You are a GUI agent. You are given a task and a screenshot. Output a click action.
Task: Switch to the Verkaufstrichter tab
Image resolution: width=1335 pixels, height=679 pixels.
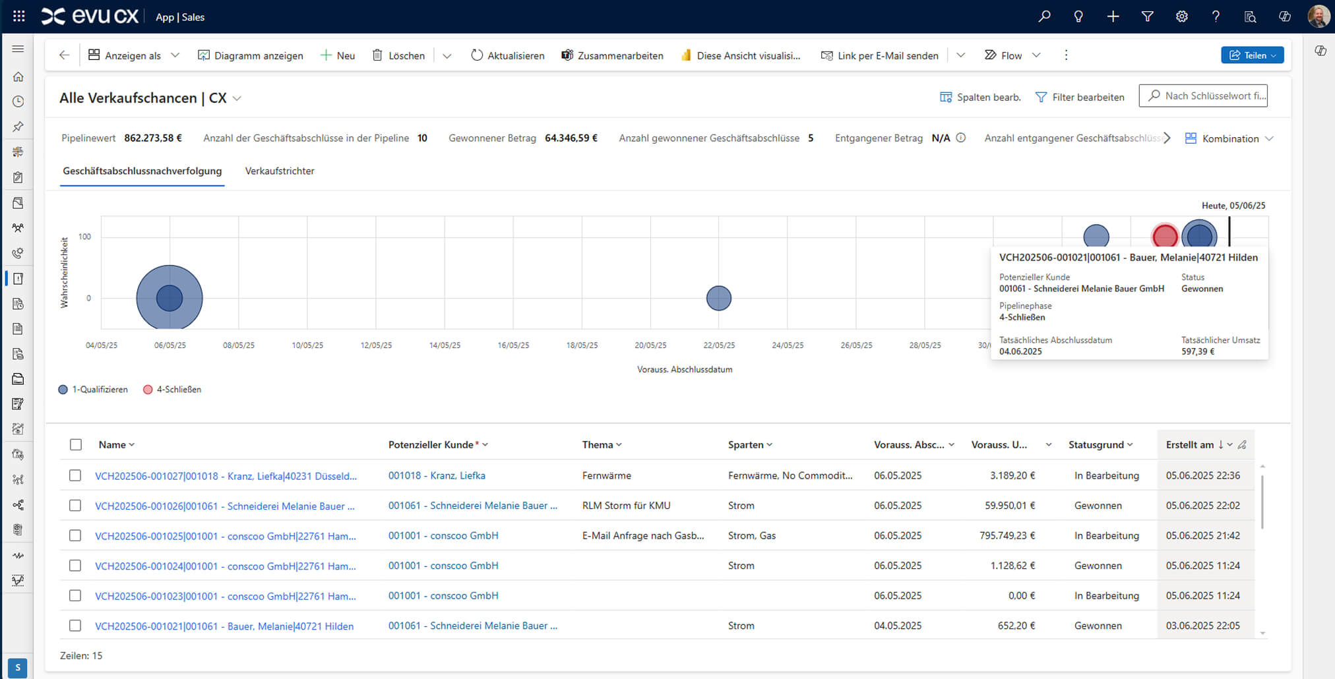pos(280,171)
